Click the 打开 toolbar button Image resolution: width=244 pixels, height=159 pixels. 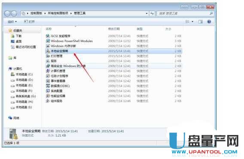[29, 22]
